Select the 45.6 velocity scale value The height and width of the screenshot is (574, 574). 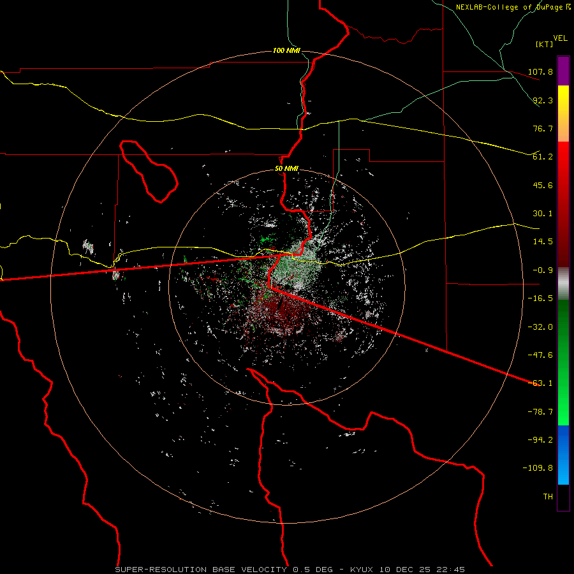click(543, 185)
